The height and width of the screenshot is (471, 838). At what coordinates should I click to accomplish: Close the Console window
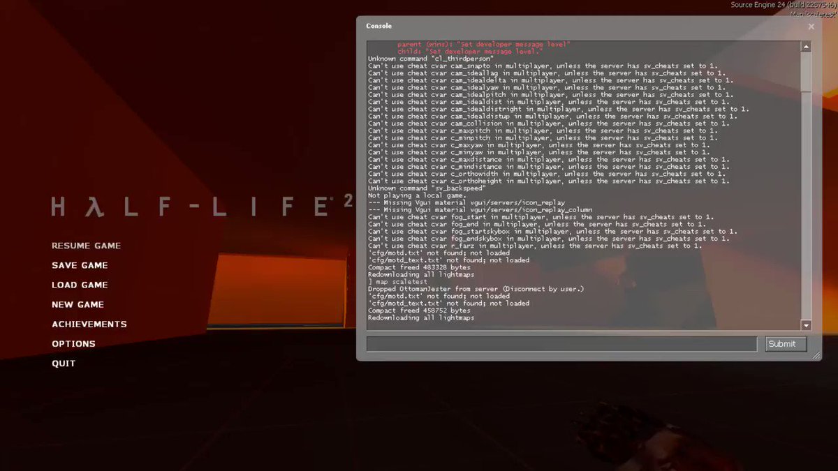pyautogui.click(x=811, y=27)
